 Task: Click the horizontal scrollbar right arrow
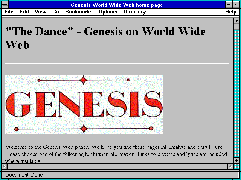230,166
